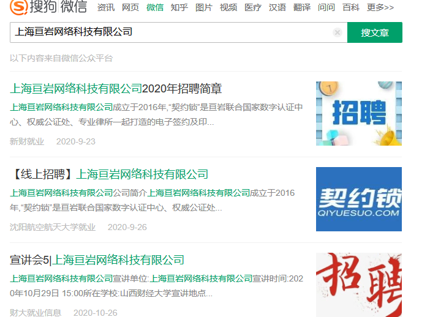This screenshot has width=430, height=317.
Task: Open the 翻译 tab
Action: coord(302,7)
